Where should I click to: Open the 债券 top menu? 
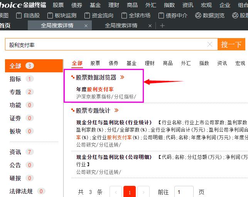tap(77, 5)
